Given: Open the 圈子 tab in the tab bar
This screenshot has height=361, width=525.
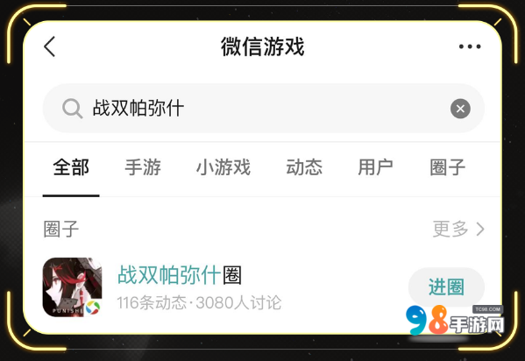Looking at the screenshot, I should (x=448, y=167).
